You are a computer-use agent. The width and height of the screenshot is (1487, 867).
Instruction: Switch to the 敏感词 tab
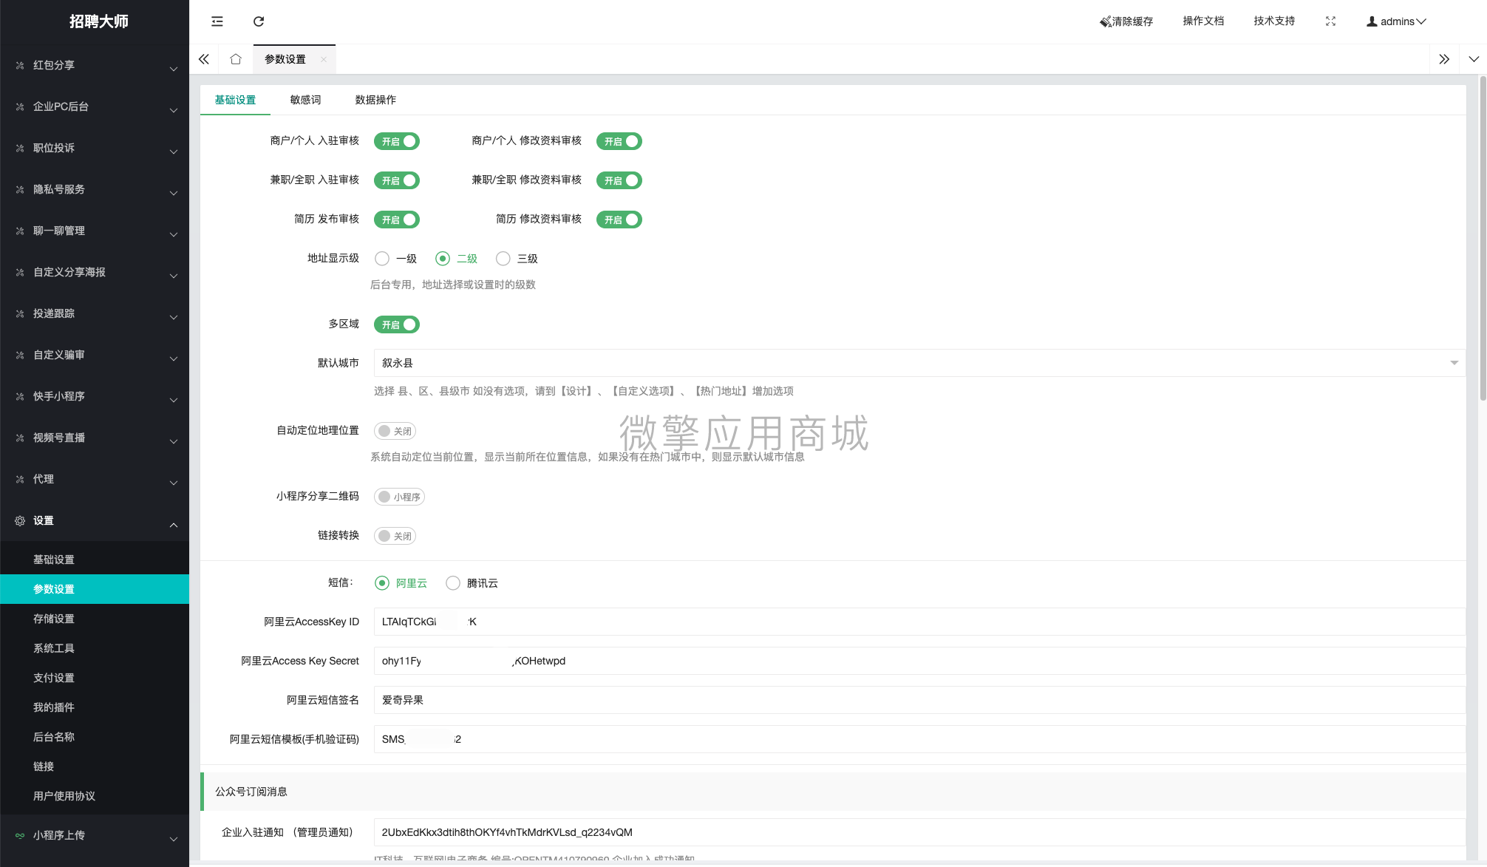pyautogui.click(x=305, y=100)
